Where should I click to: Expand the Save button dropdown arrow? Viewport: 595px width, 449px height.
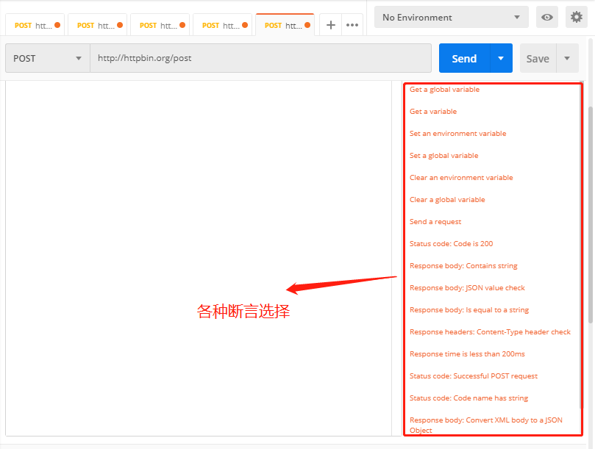tap(567, 58)
